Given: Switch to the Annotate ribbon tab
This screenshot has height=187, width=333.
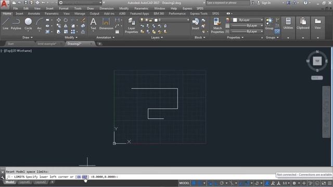Looking at the screenshot, I should (x=34, y=14).
